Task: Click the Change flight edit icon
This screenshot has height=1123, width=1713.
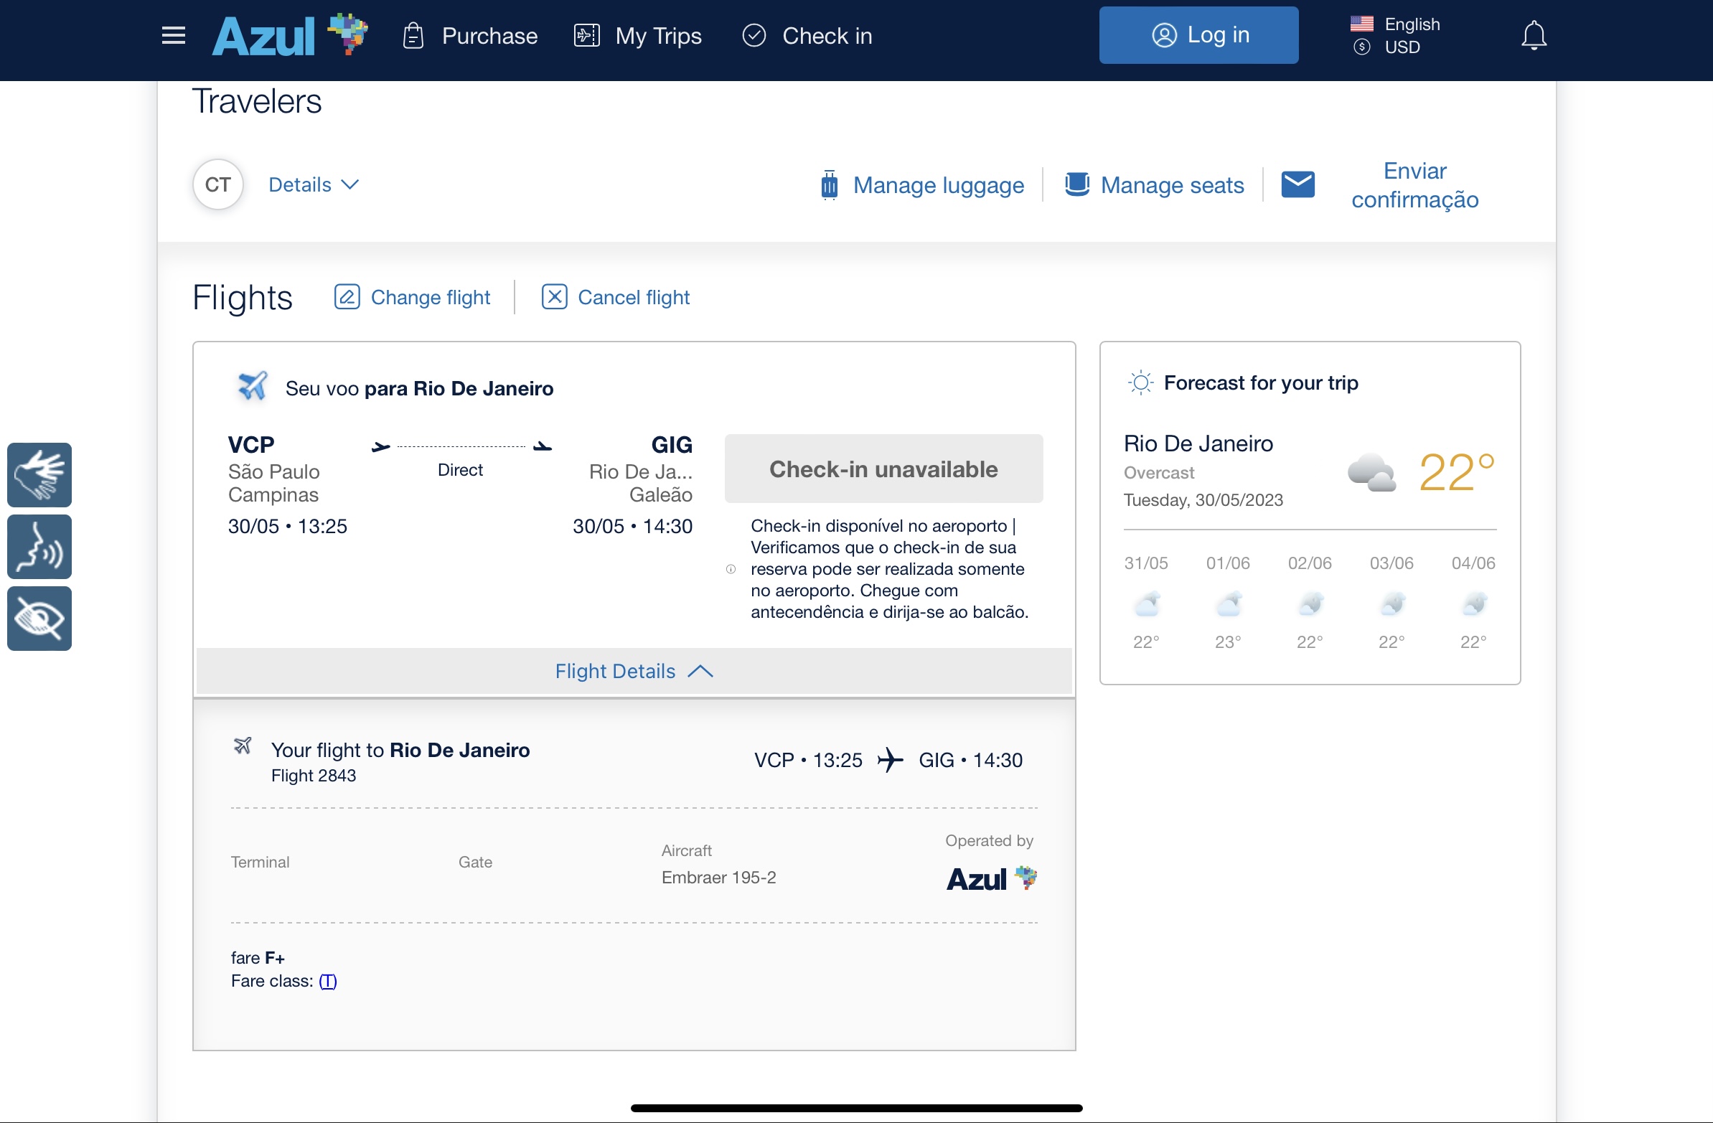Action: 347,296
